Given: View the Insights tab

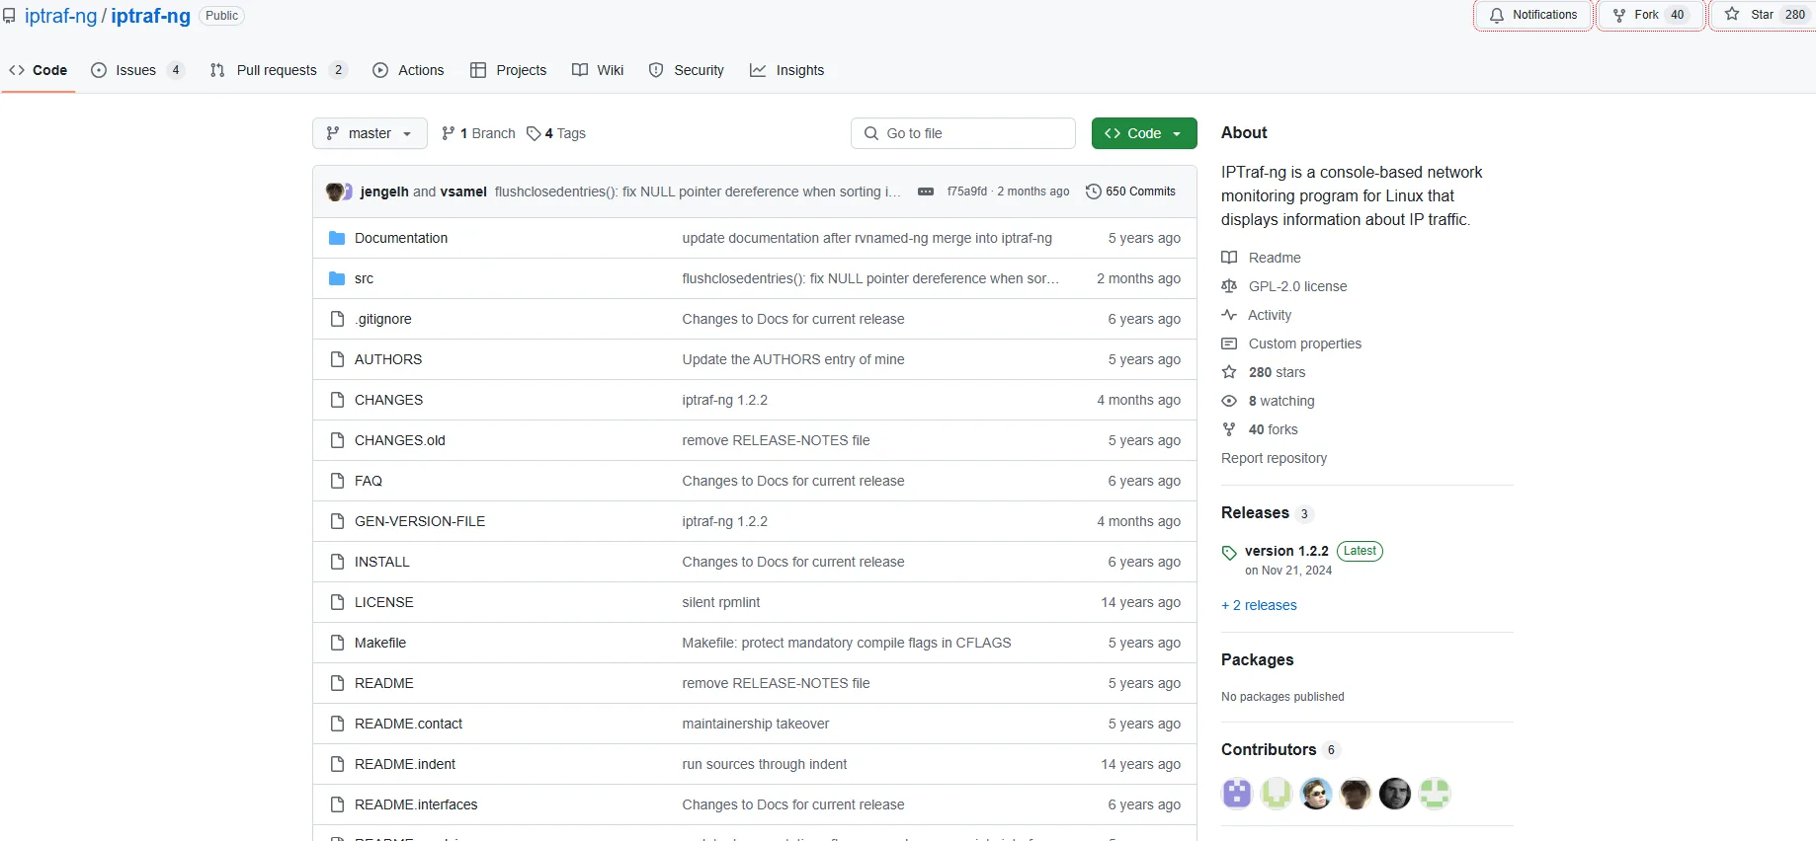Looking at the screenshot, I should (x=787, y=70).
